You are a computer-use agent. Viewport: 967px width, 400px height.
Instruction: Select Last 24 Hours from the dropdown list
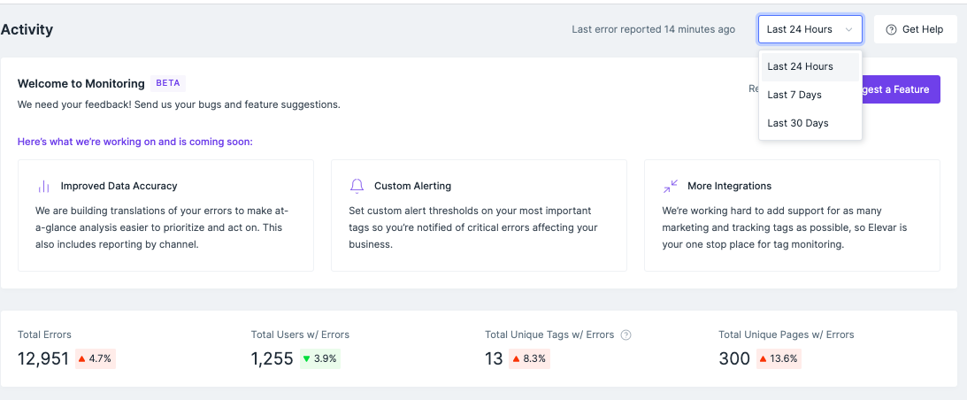click(x=800, y=66)
